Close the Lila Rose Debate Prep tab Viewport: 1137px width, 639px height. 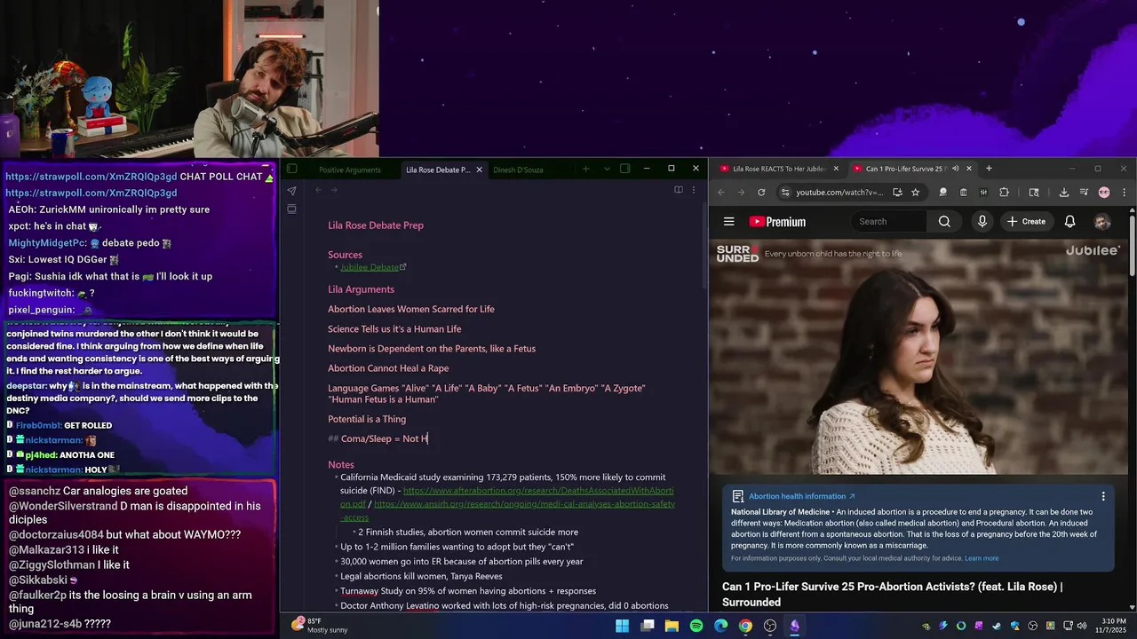[x=479, y=170]
